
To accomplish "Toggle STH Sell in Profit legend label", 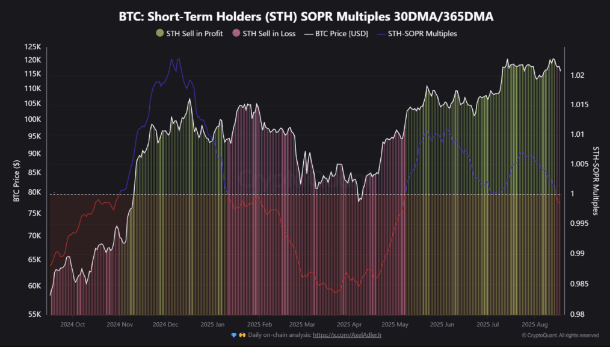I will (194, 34).
